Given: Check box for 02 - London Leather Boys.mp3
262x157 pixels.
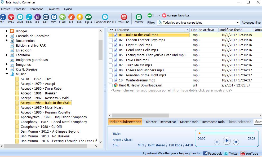Looking at the screenshot, I should point(111,40).
